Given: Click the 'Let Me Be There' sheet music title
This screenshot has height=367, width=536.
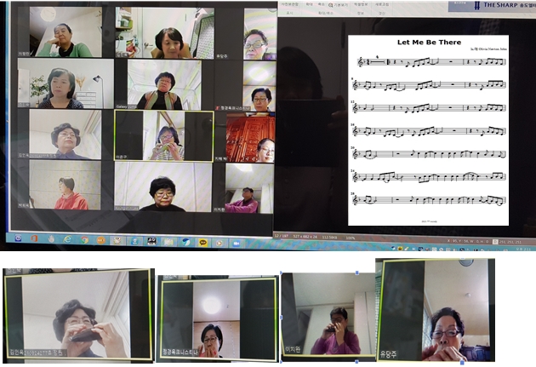Looking at the screenshot, I should coord(428,42).
